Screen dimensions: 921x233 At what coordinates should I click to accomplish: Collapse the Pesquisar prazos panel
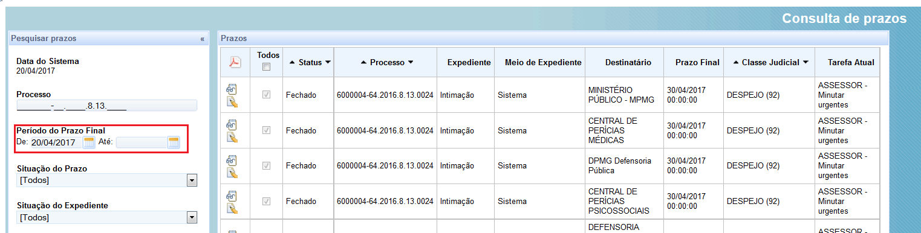pyautogui.click(x=203, y=39)
